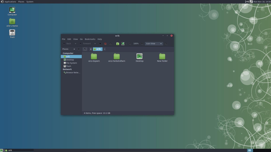Click the erik window button in the taskbar
Screen dimensions: 271x152
tap(19, 150)
